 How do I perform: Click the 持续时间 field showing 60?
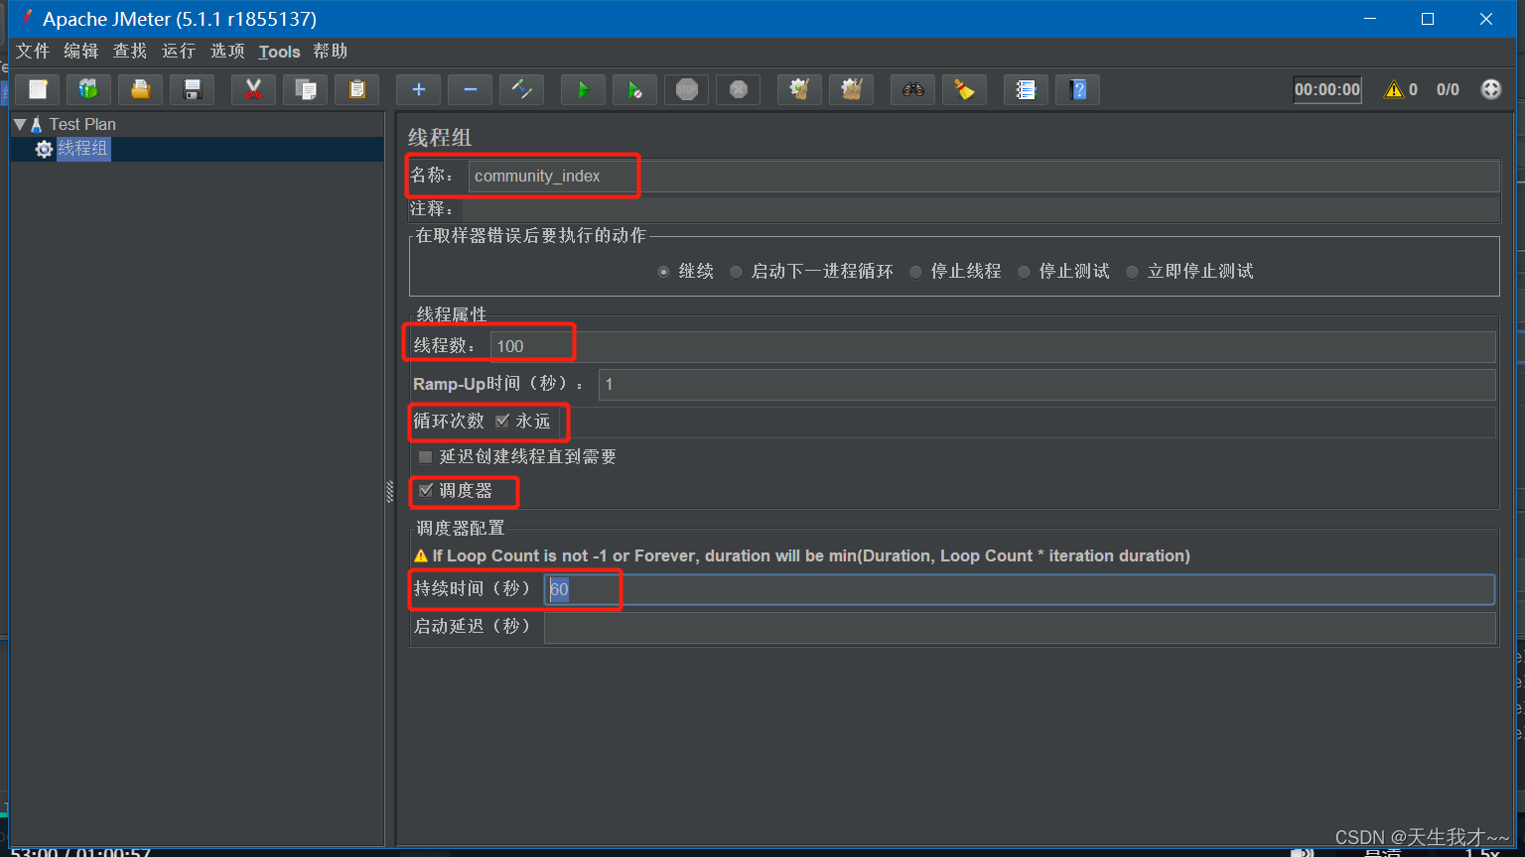pyautogui.click(x=1020, y=589)
